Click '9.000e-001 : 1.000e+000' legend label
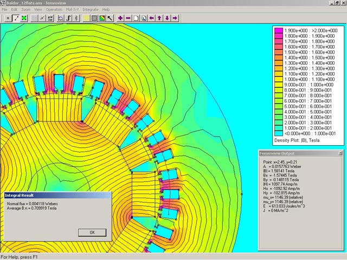The image size is (347, 260). pos(309,84)
